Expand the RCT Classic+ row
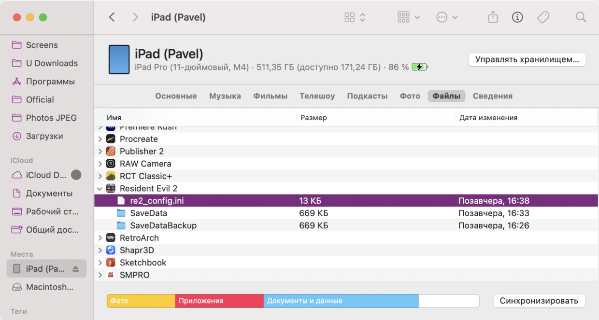 pos(100,176)
